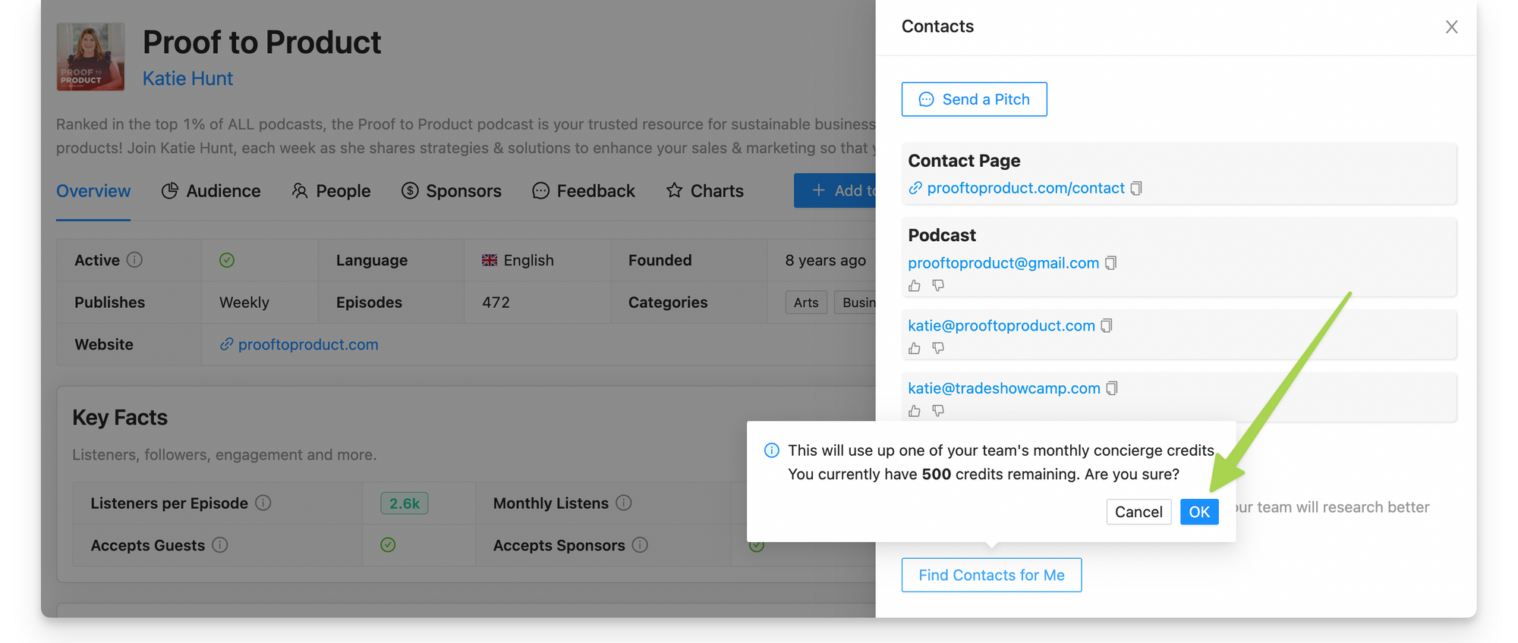Thumbs up prooftoproduct@gmail.com contact
The height and width of the screenshot is (643, 1518).
[915, 286]
